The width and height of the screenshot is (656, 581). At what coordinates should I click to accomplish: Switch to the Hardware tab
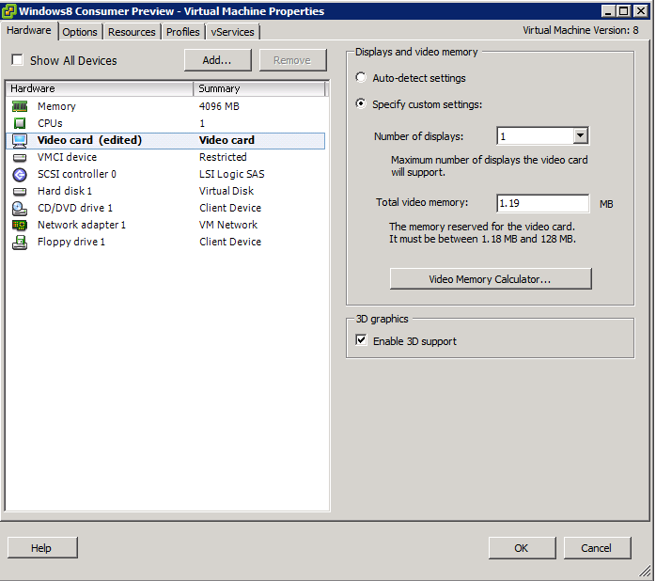29,31
